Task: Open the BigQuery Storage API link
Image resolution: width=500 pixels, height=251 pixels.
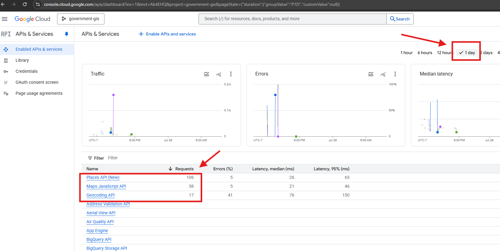Action: pyautogui.click(x=107, y=248)
